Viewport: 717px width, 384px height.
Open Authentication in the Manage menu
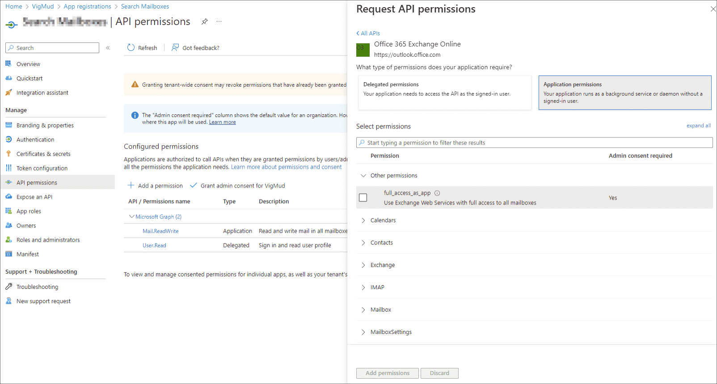(x=35, y=140)
